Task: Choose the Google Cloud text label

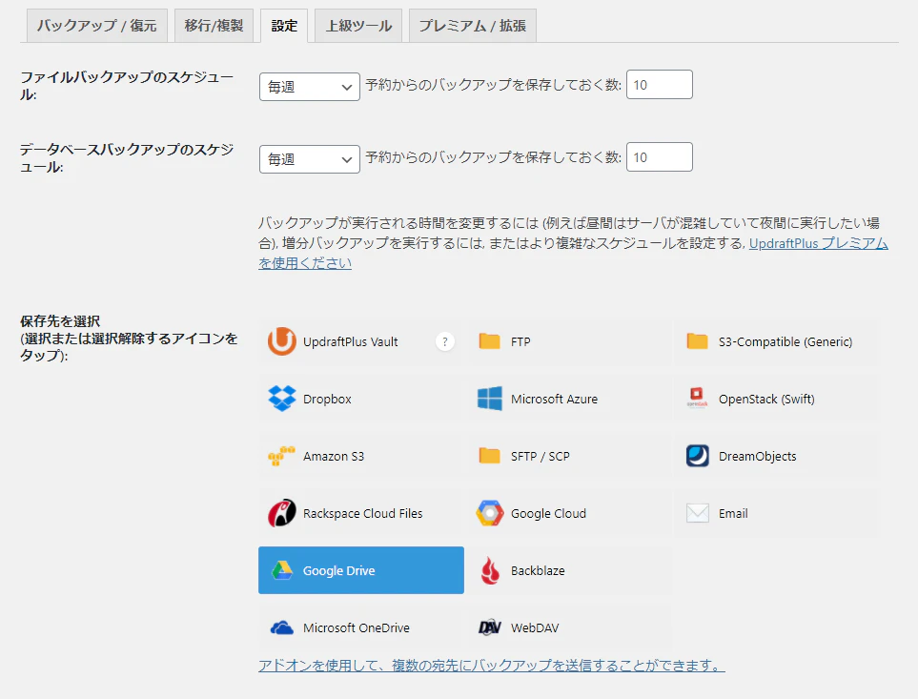Action: point(548,513)
